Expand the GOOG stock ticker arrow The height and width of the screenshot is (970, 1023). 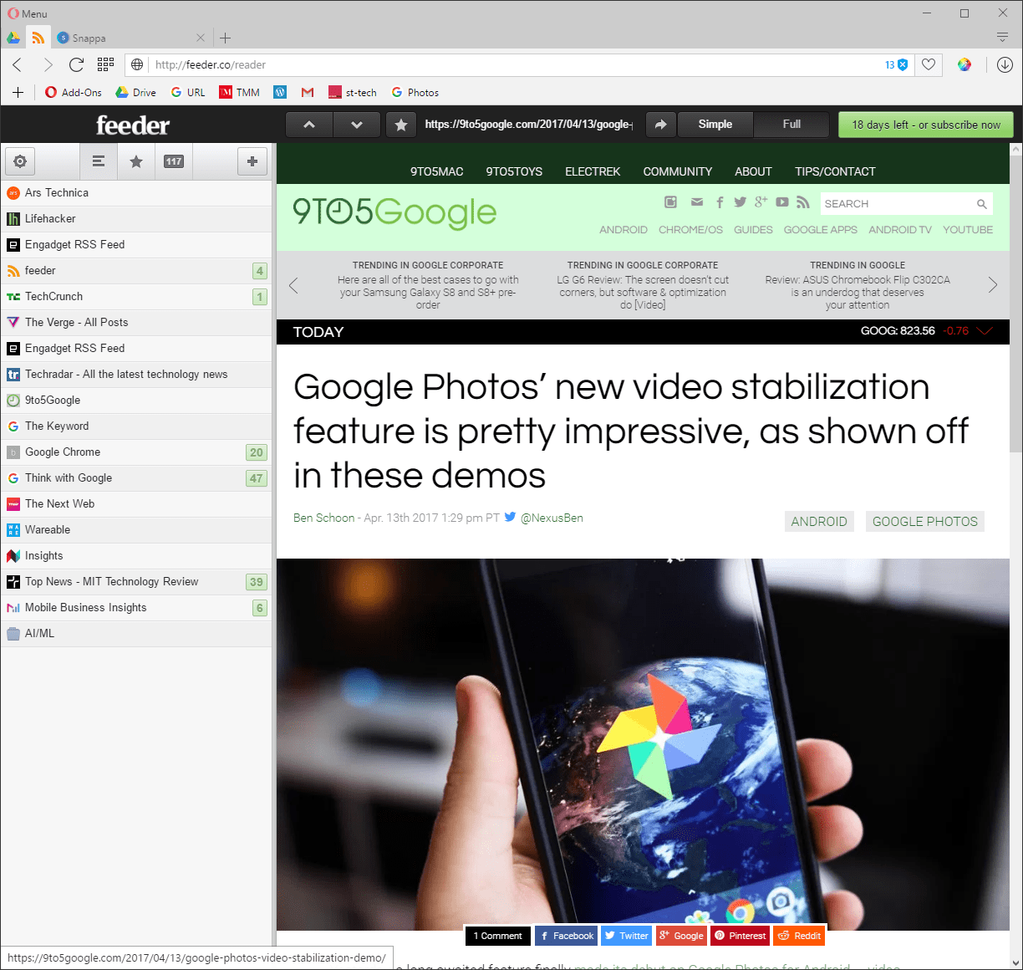point(985,331)
